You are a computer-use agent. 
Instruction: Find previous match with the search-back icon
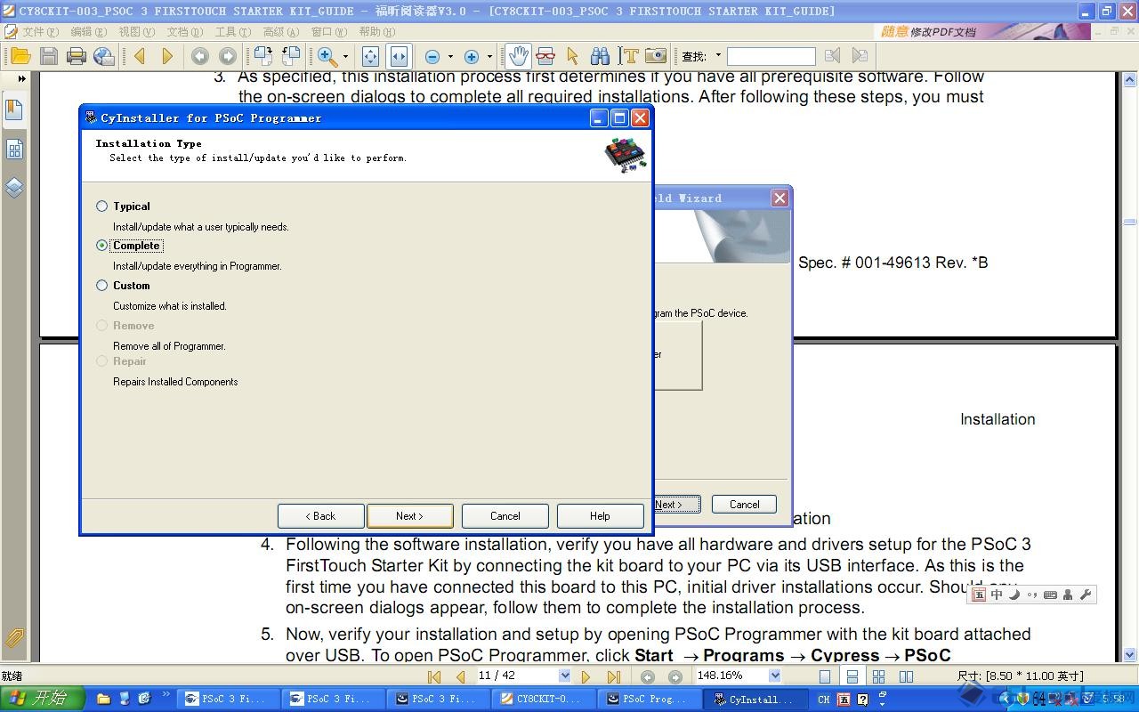[x=832, y=56]
